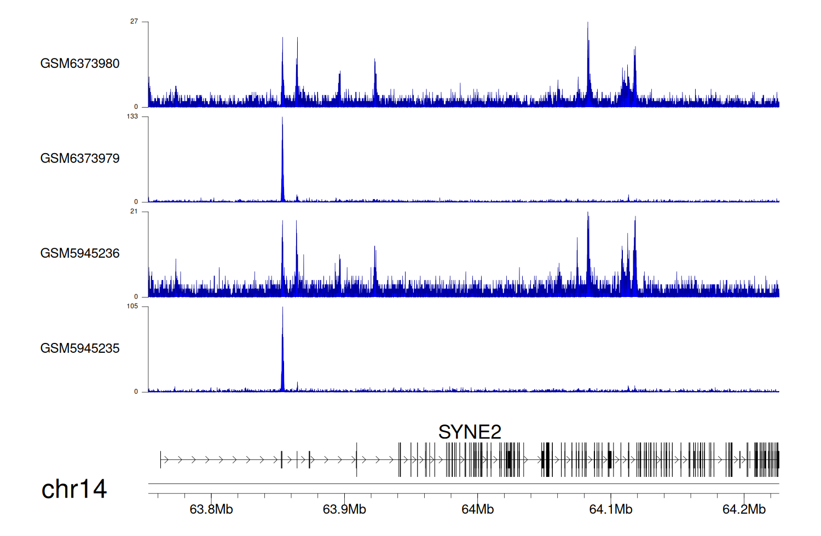Click the GSM5945236 track name

[x=80, y=253]
